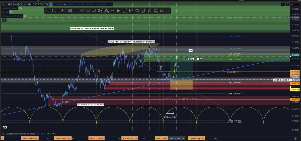The height and width of the screenshot is (141, 301).
Task: Select the XABCD pattern tool
Action: tap(100, 11)
